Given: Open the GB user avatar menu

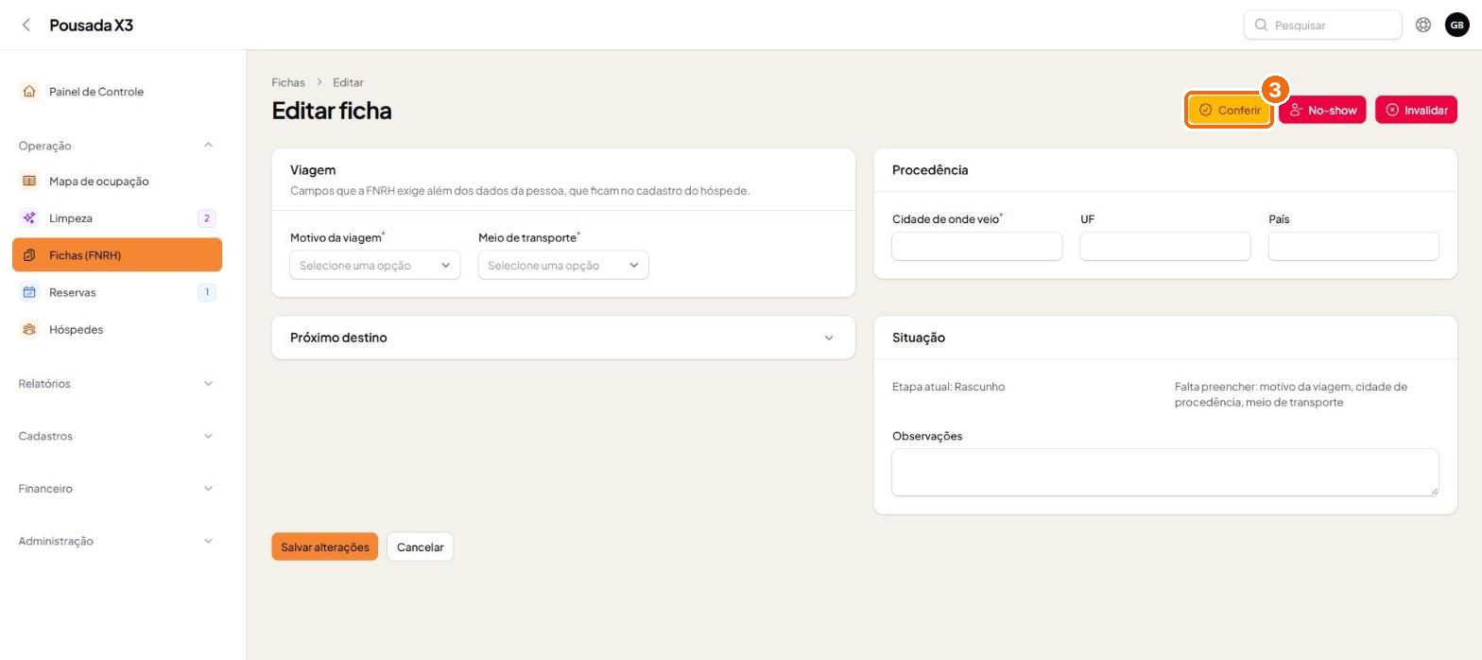Looking at the screenshot, I should (1456, 25).
